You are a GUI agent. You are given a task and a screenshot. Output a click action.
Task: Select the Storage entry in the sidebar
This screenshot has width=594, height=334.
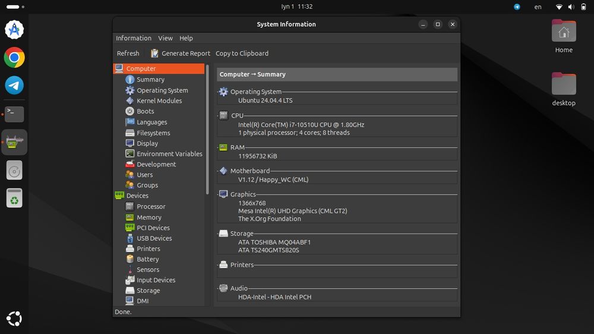coord(148,291)
